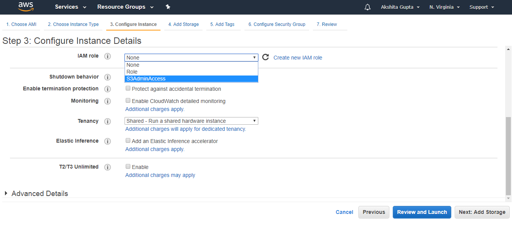The image size is (512, 225).
Task: View info tooltip for Shutdown behavior
Action: pos(107,77)
